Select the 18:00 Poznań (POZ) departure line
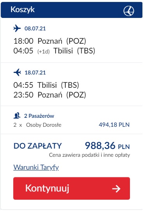This screenshot has height=211, width=144. pos(50,41)
